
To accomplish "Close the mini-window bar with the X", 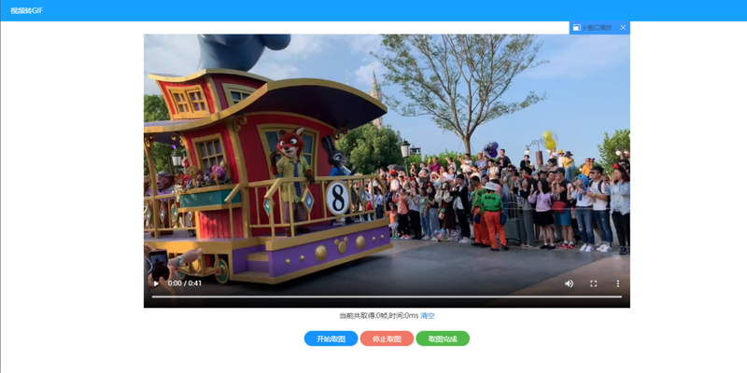I will pyautogui.click(x=623, y=28).
